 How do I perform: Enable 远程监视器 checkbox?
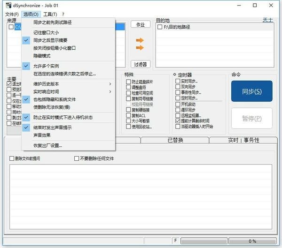point(178,115)
